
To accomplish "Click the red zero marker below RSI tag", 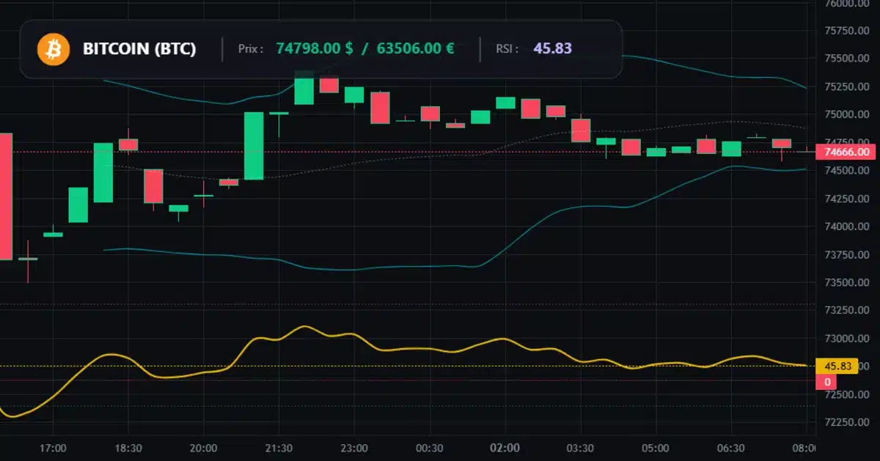I will (x=828, y=380).
